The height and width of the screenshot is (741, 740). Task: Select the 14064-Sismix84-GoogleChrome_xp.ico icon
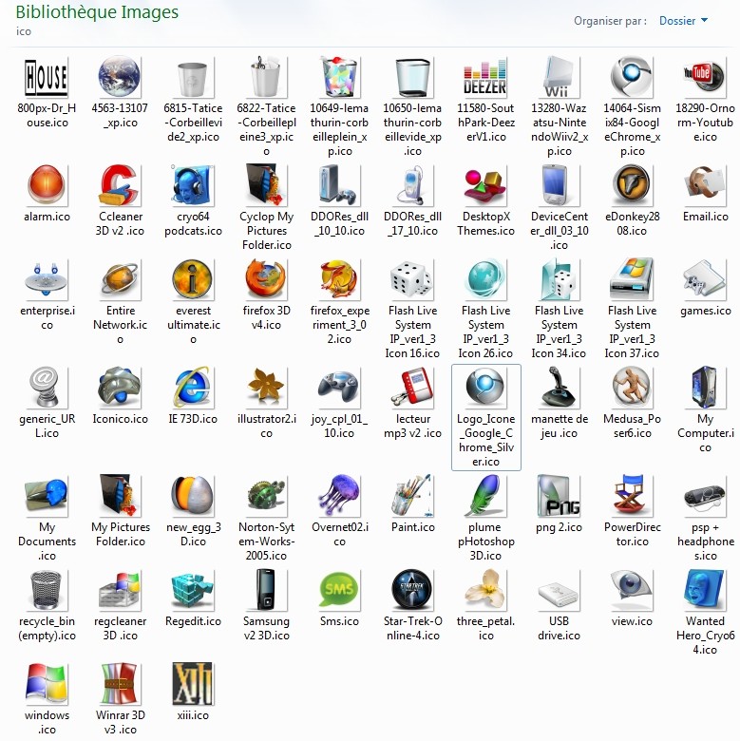pos(632,77)
